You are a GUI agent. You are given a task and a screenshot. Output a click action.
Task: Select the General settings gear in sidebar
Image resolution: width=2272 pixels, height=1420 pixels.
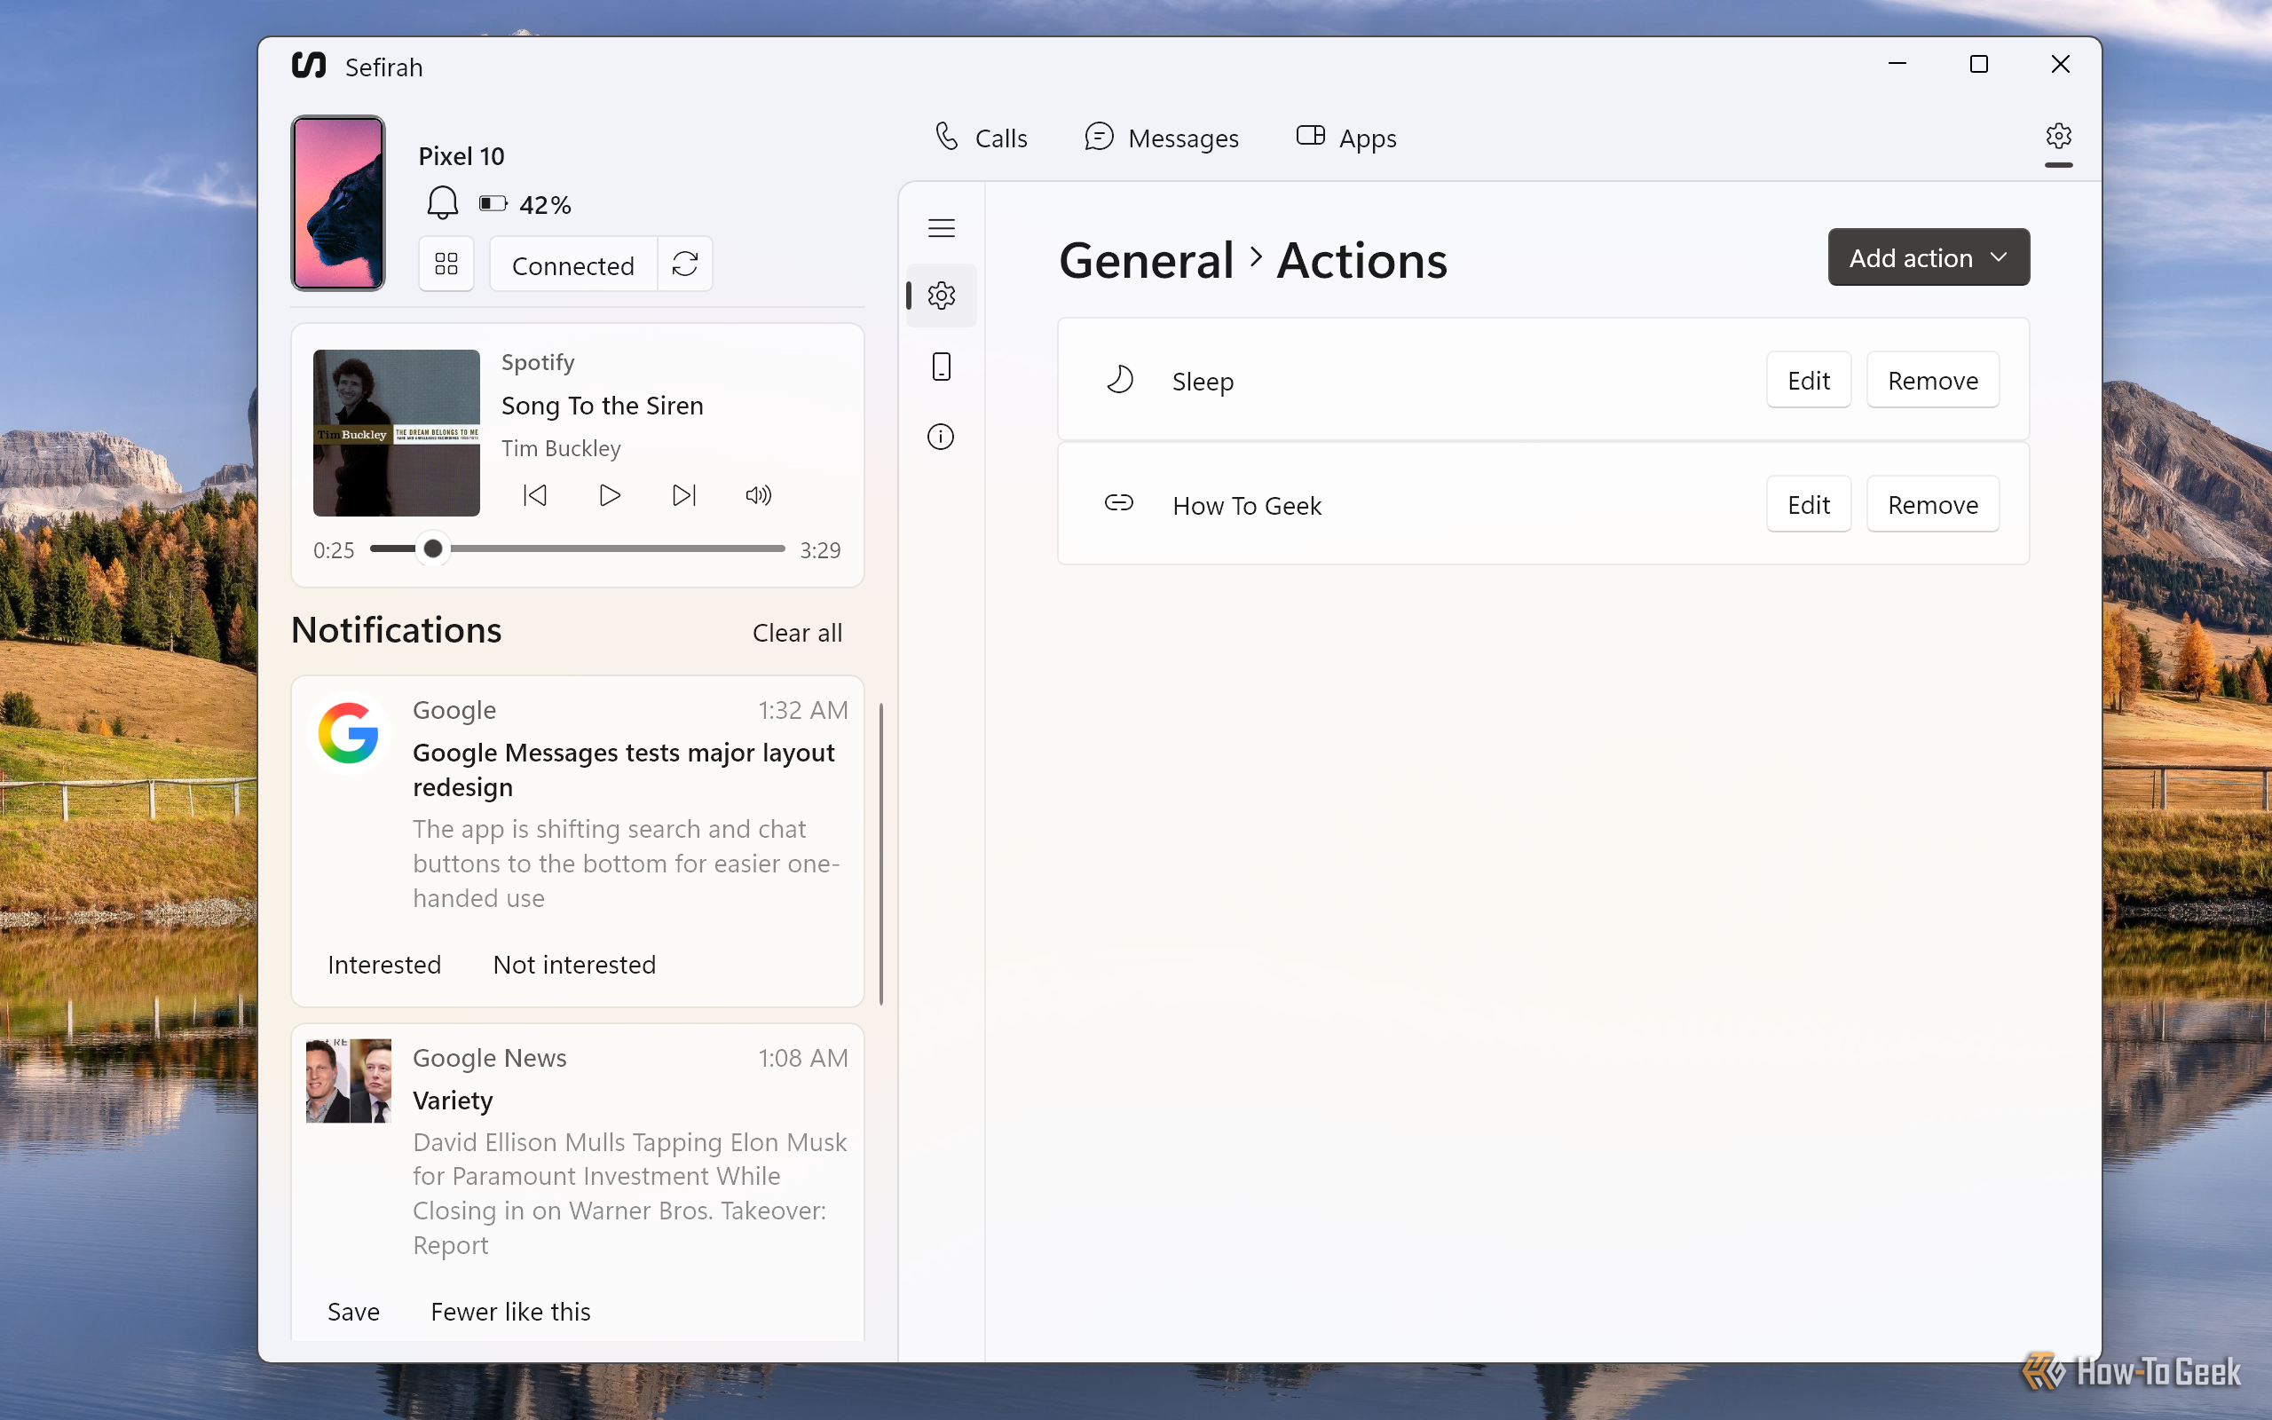coord(942,296)
